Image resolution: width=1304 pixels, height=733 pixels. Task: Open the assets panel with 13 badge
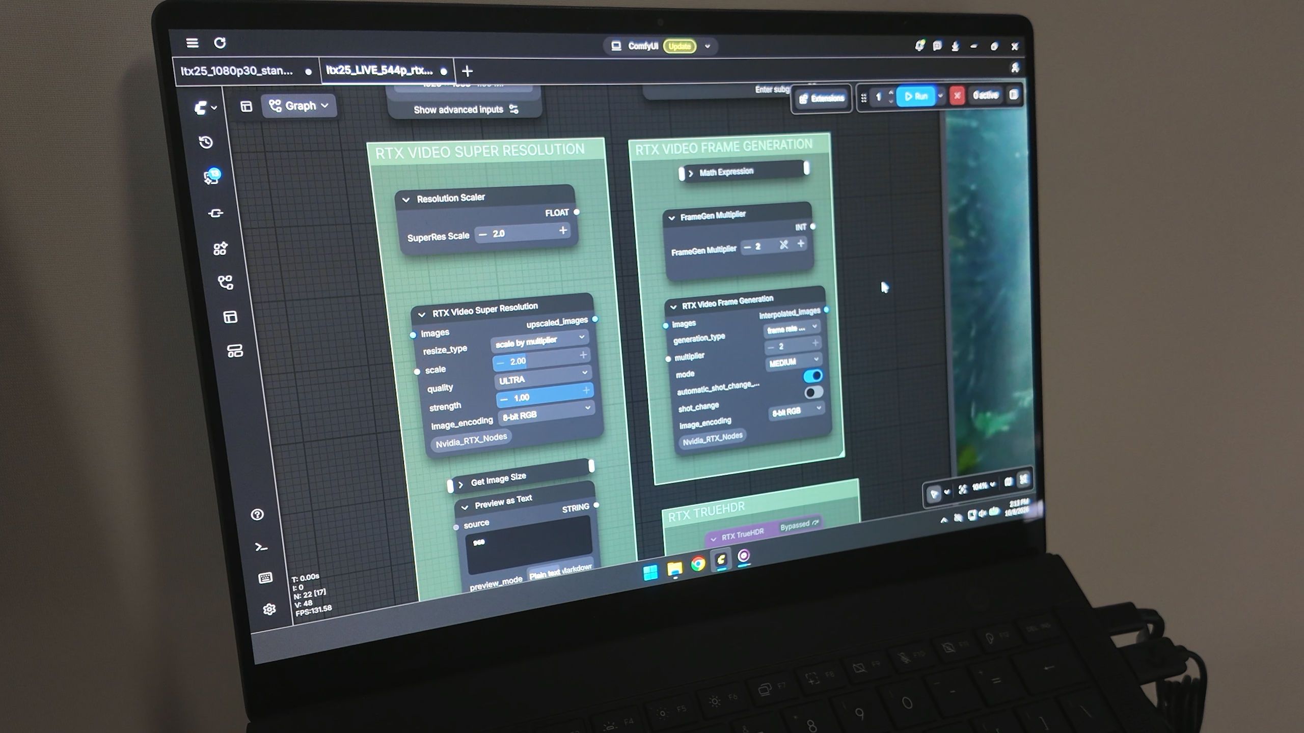point(211,177)
